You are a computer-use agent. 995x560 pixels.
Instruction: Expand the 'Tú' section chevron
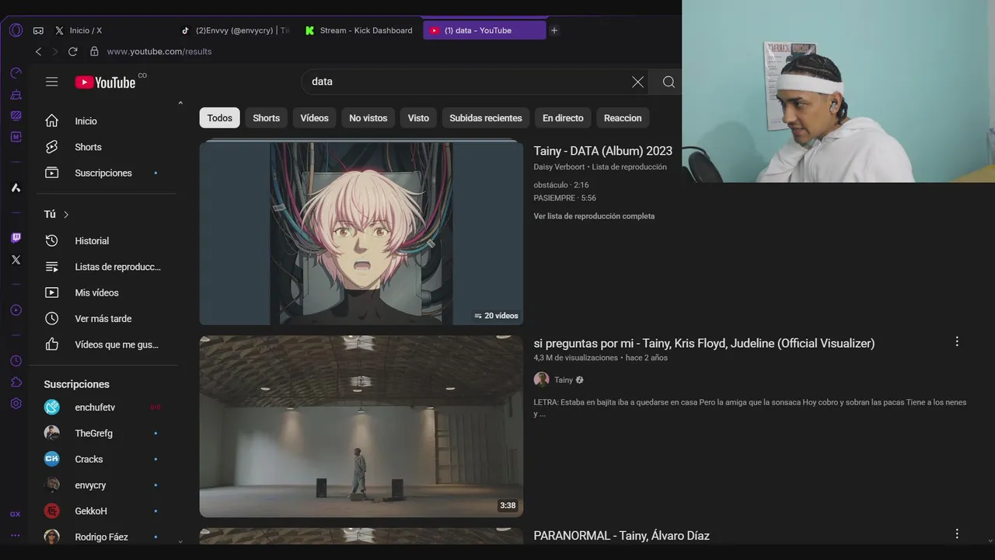click(x=66, y=215)
